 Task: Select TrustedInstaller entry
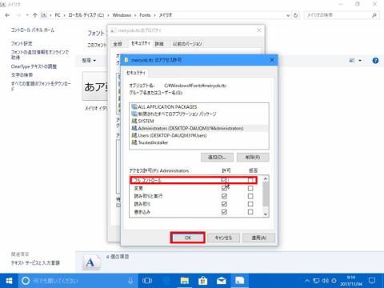pyautogui.click(x=199, y=142)
